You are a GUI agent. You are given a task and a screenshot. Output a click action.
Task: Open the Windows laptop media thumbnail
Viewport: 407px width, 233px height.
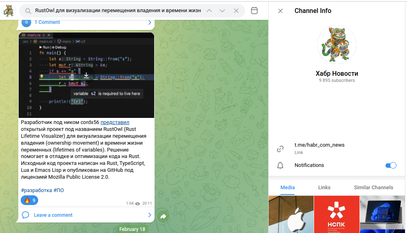[382, 214]
